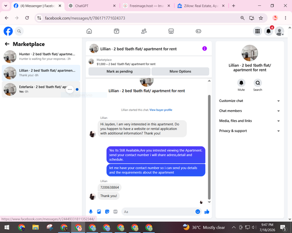
Task: Click the More Options button
Action: 180,71
